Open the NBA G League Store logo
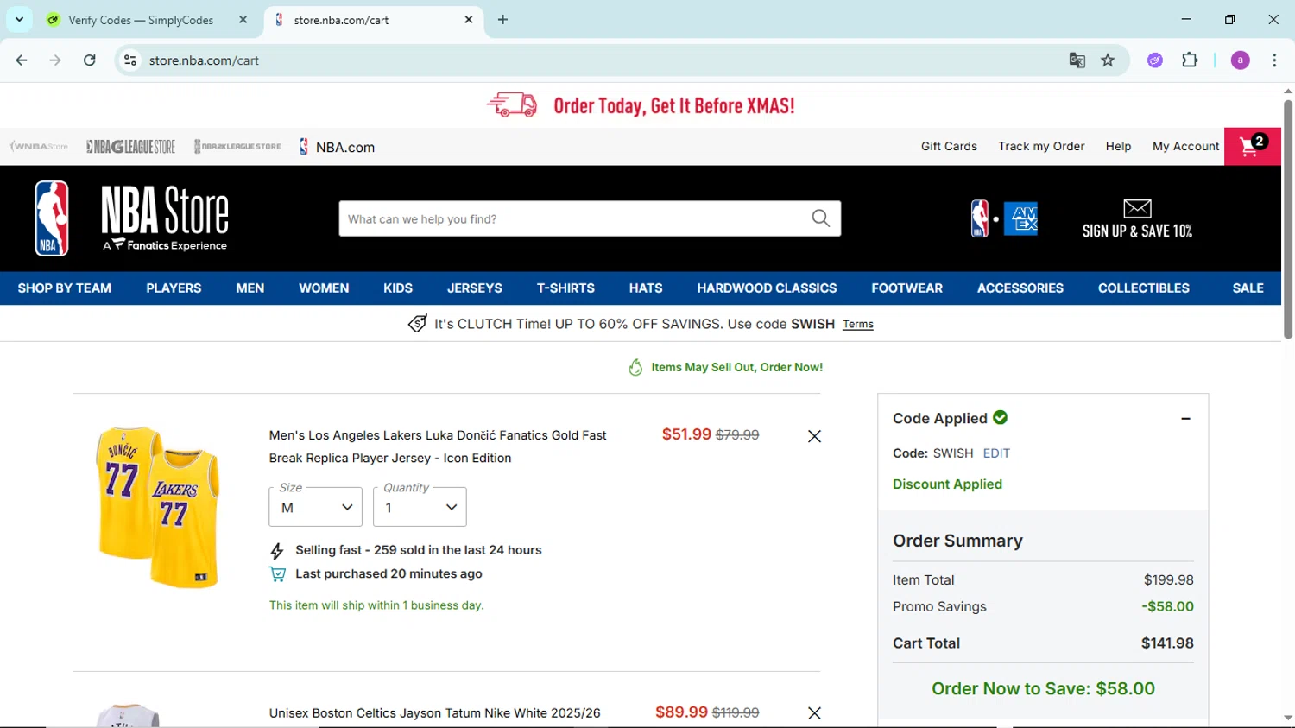The height and width of the screenshot is (728, 1295). pyautogui.click(x=130, y=147)
